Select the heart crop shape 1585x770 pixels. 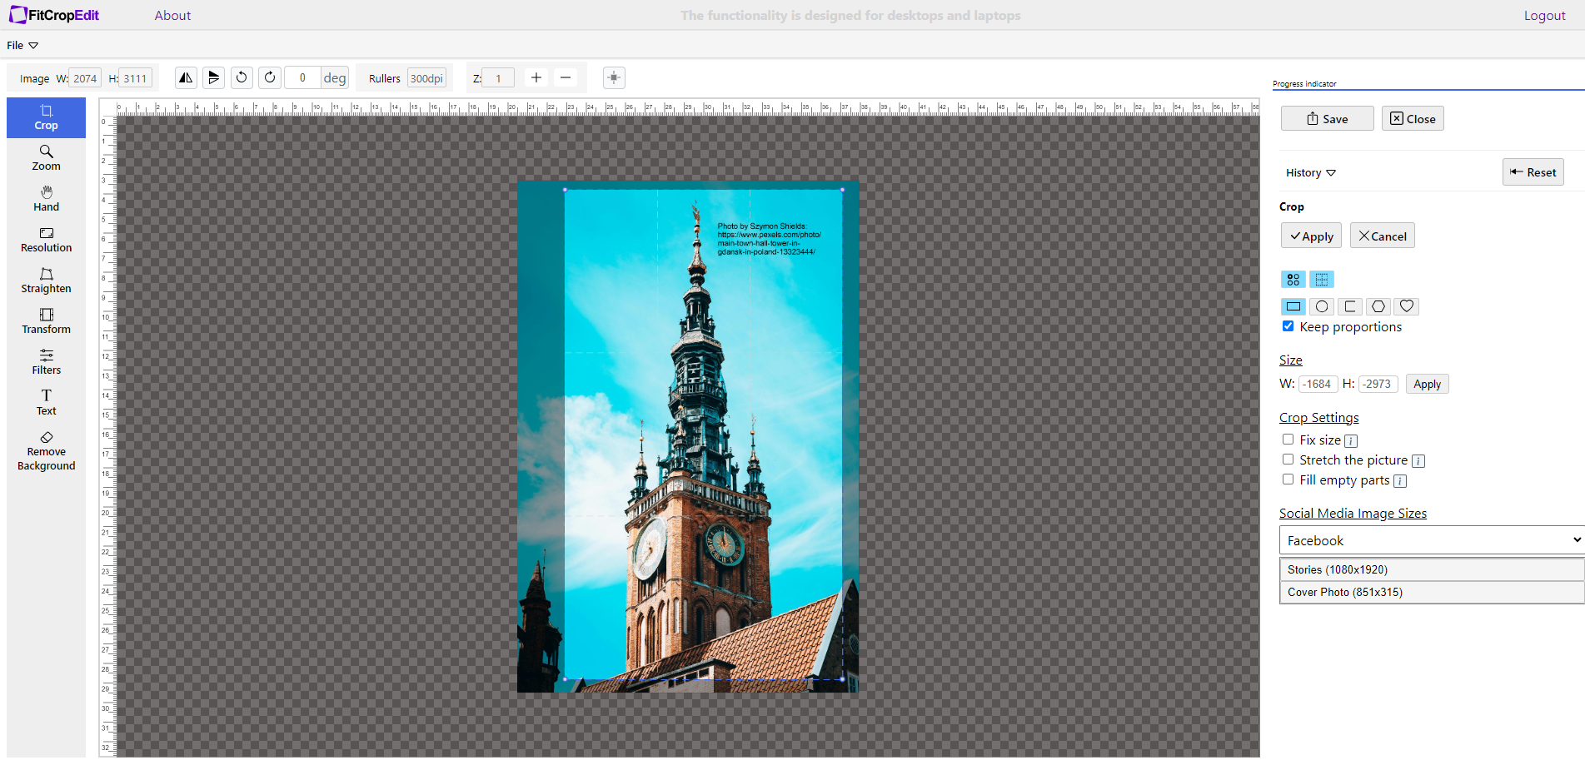[1407, 306]
